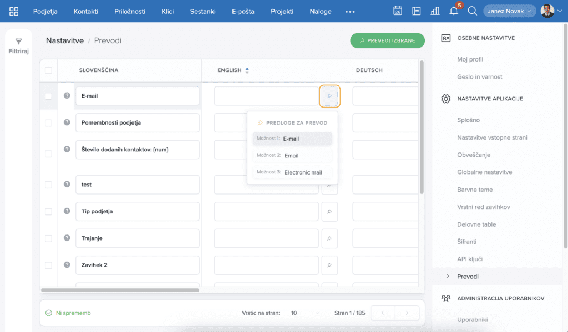
Task: Open the notifications bell icon
Action: click(454, 11)
